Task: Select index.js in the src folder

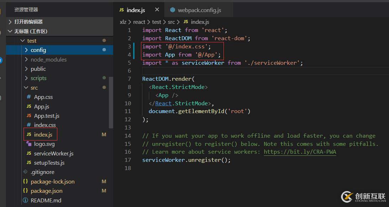Action: 43,134
